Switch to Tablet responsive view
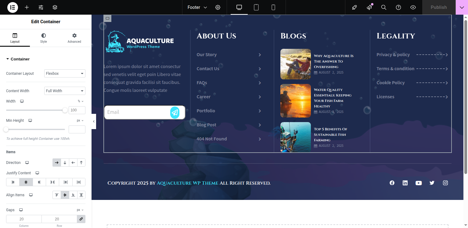The height and width of the screenshot is (228, 468). pos(256,7)
